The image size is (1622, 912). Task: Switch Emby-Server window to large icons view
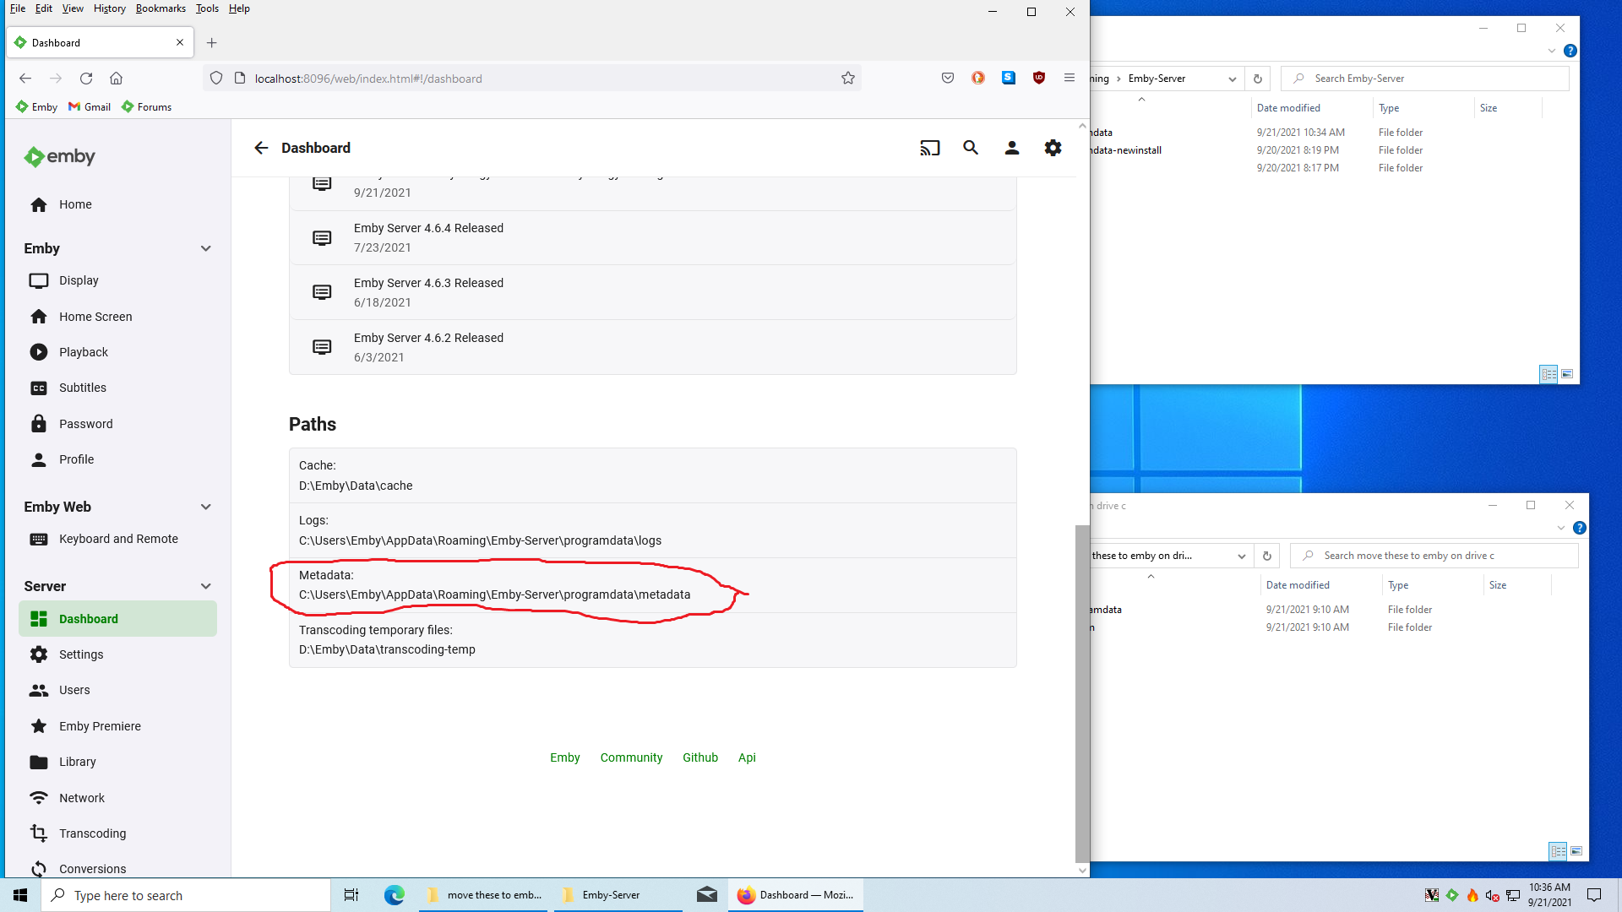tap(1567, 374)
